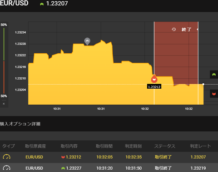Click the 購入オプション詳細 section heading
Viewport: 218px width, 172px height.
click(x=20, y=124)
